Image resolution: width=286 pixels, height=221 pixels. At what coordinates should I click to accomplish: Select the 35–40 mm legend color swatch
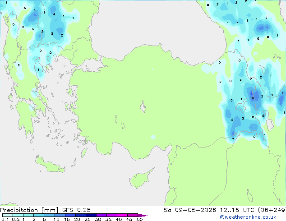[112, 215]
